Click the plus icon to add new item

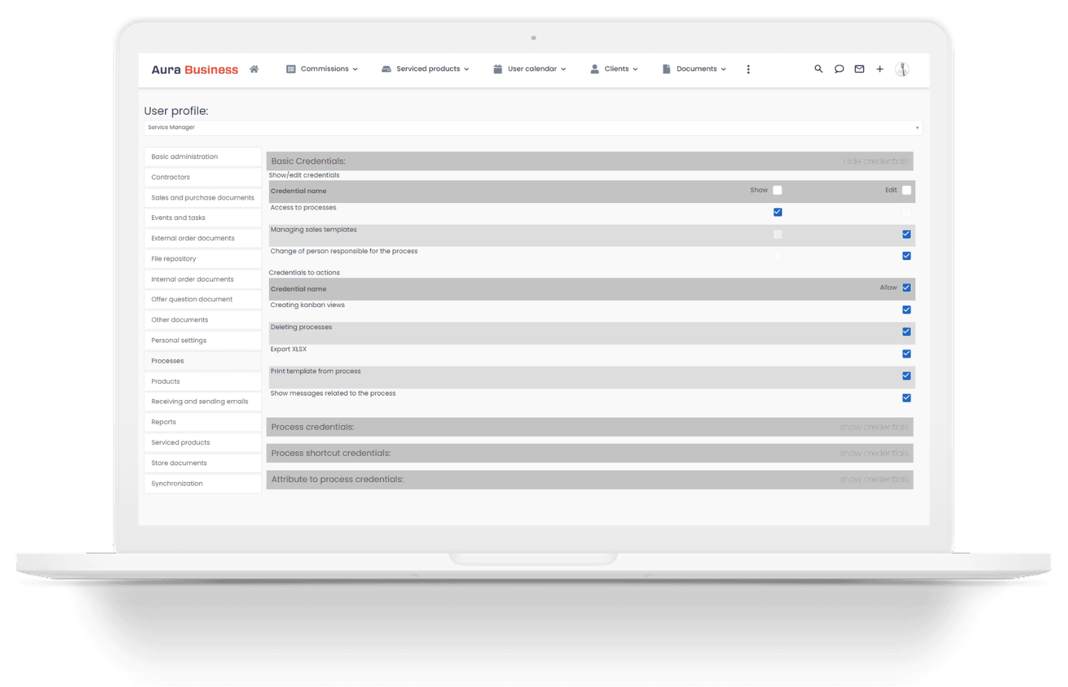[x=879, y=69]
